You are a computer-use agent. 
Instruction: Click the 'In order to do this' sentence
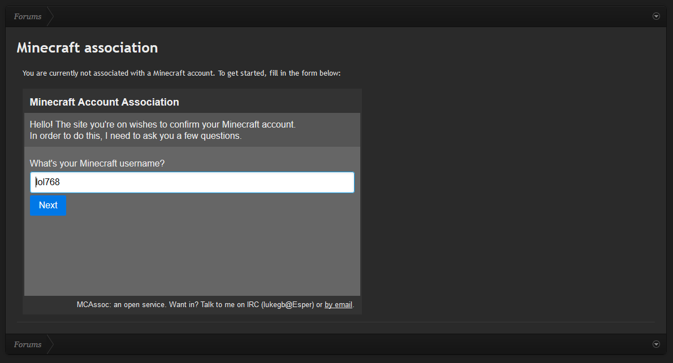[x=136, y=136]
